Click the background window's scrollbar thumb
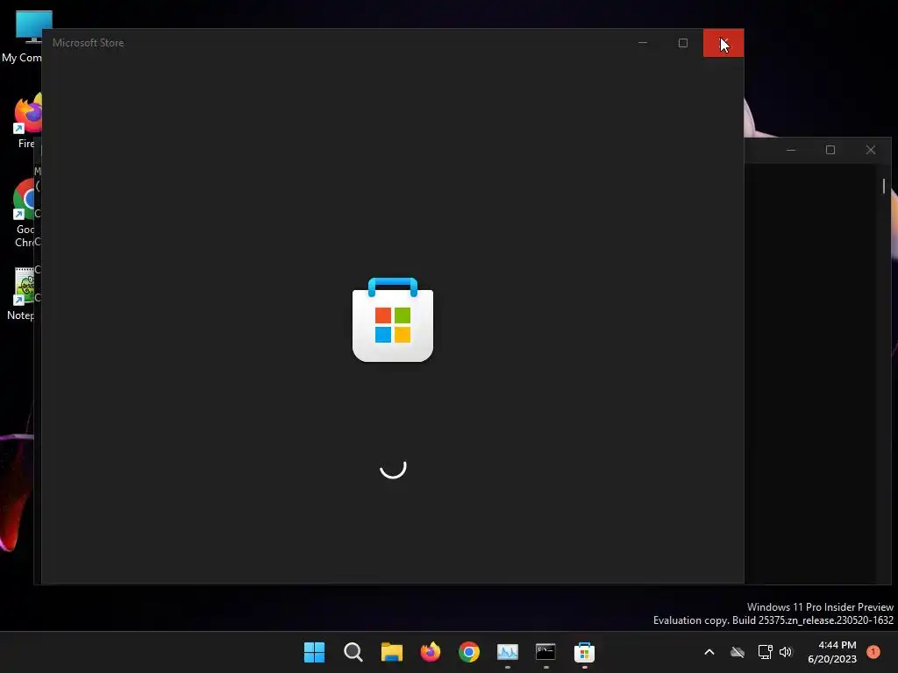898x673 pixels. click(x=884, y=186)
